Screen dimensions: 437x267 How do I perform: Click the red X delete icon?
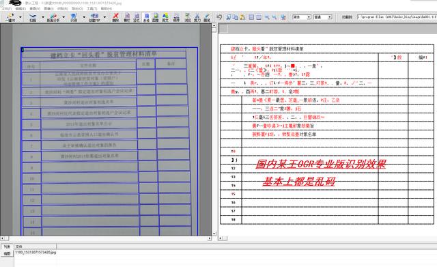pos(115,17)
